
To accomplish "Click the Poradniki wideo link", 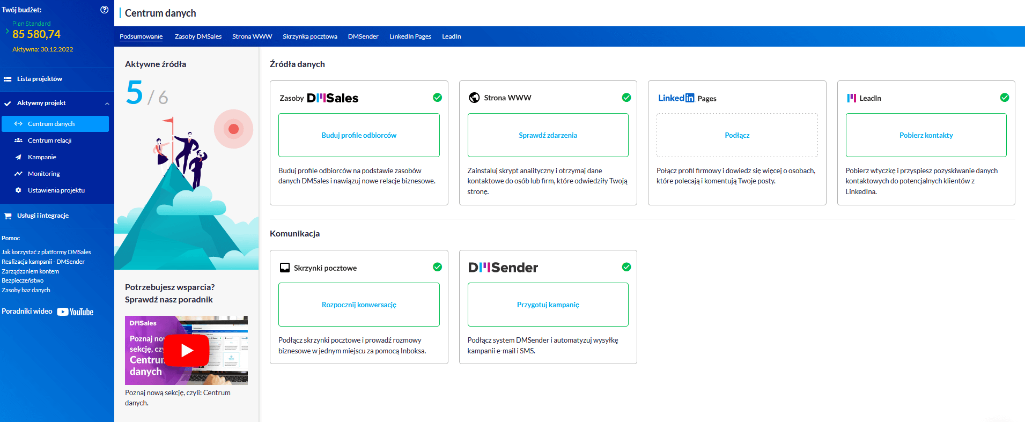I will (x=27, y=311).
